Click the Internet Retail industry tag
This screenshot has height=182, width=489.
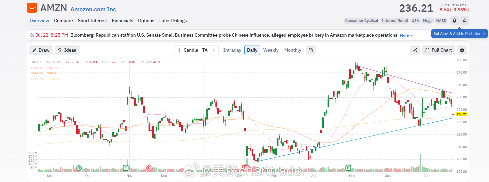(395, 21)
